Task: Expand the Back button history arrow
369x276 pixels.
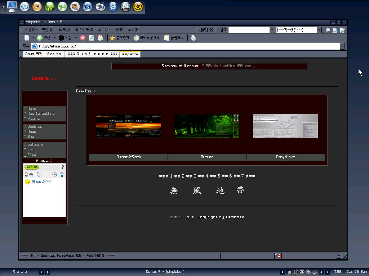Action: [x=55, y=38]
